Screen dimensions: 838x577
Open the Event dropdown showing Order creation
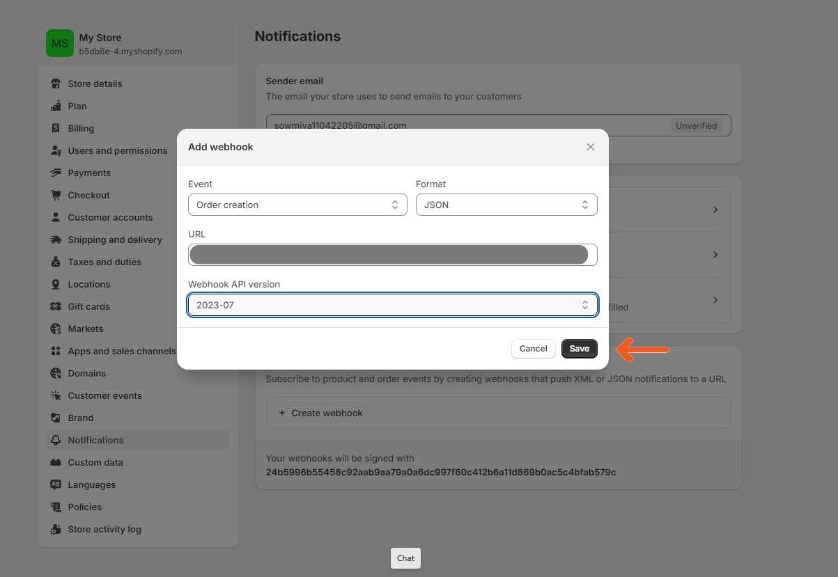(297, 205)
